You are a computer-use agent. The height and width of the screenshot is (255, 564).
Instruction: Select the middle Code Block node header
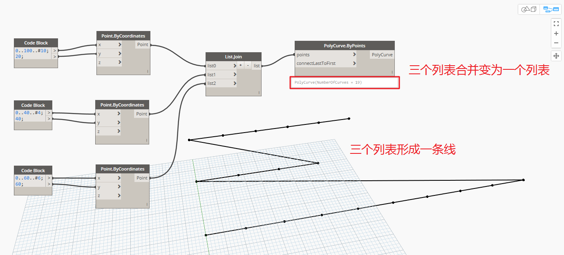coord(33,105)
